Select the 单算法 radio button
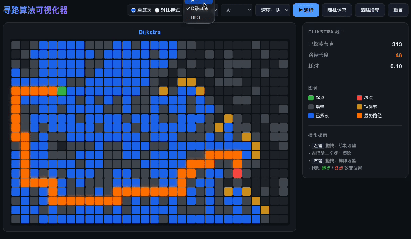Image resolution: width=411 pixels, height=239 pixels. click(x=134, y=10)
